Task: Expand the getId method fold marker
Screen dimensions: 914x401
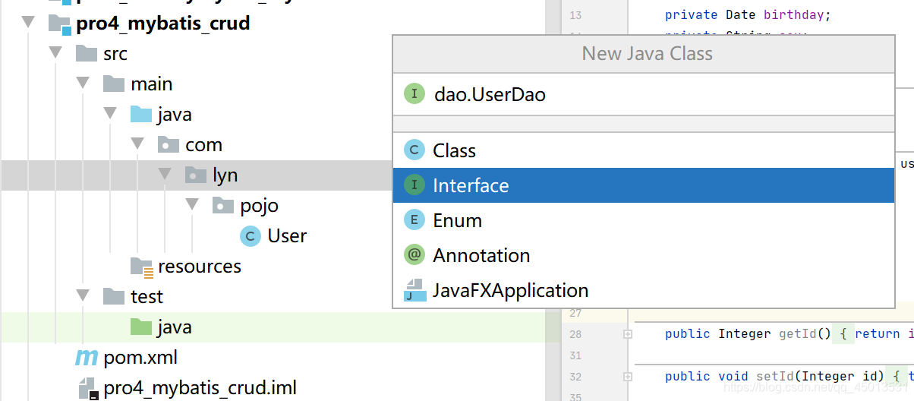Action: coord(628,333)
